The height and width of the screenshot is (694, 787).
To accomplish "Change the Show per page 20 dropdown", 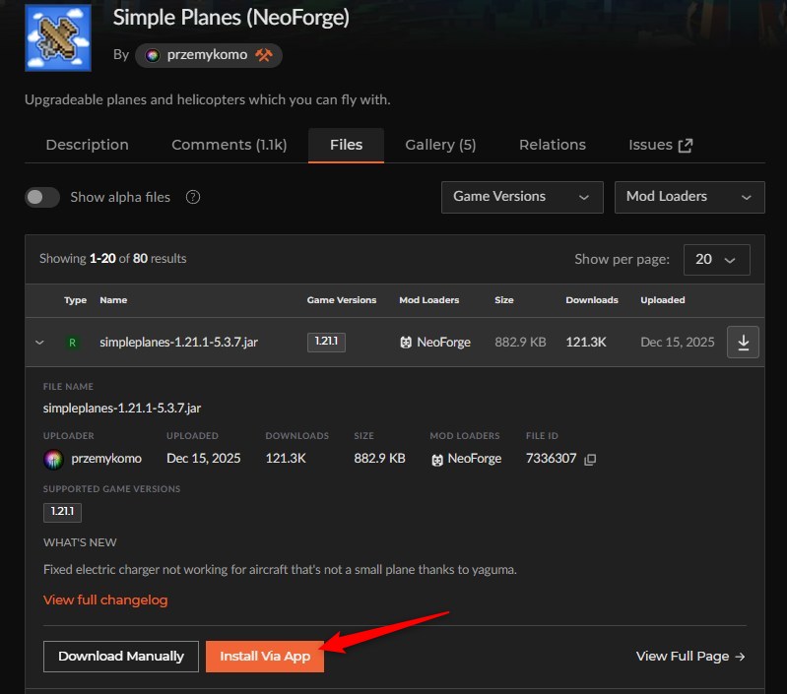I will coord(717,260).
